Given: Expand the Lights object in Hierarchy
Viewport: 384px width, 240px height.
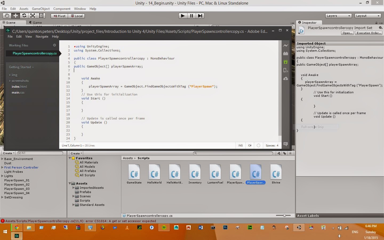Looking at the screenshot, I should [x=2, y=176].
